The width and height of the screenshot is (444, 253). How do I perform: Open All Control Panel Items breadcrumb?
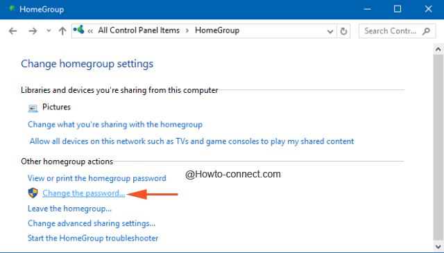point(139,30)
